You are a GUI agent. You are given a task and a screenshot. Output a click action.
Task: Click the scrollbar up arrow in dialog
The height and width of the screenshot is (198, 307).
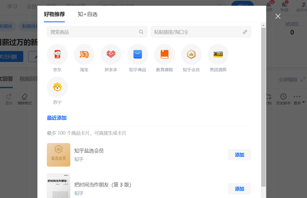click(263, 25)
